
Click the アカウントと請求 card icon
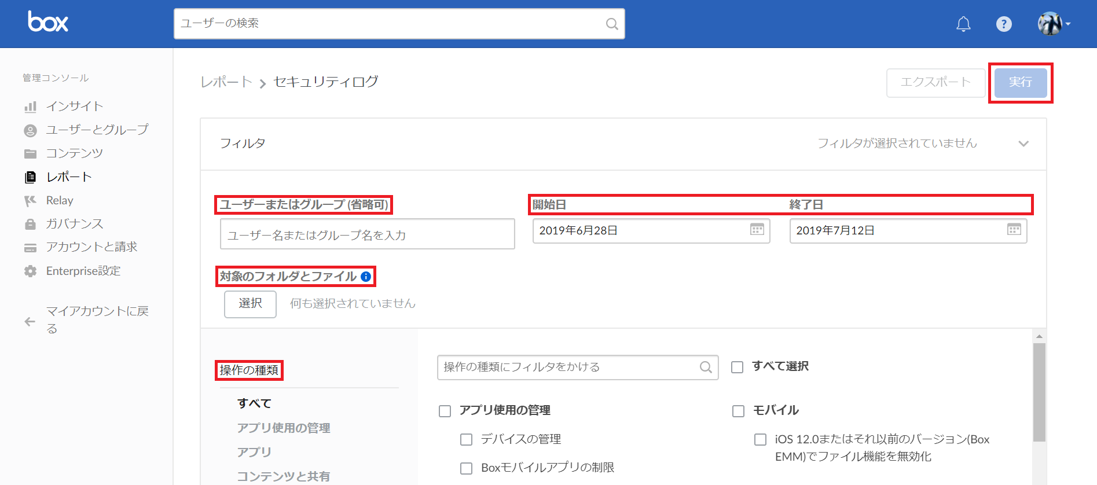[30, 248]
